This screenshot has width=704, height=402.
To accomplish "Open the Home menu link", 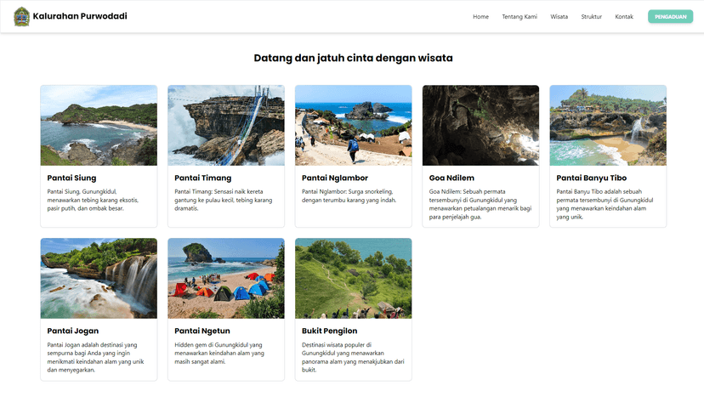I will point(480,17).
